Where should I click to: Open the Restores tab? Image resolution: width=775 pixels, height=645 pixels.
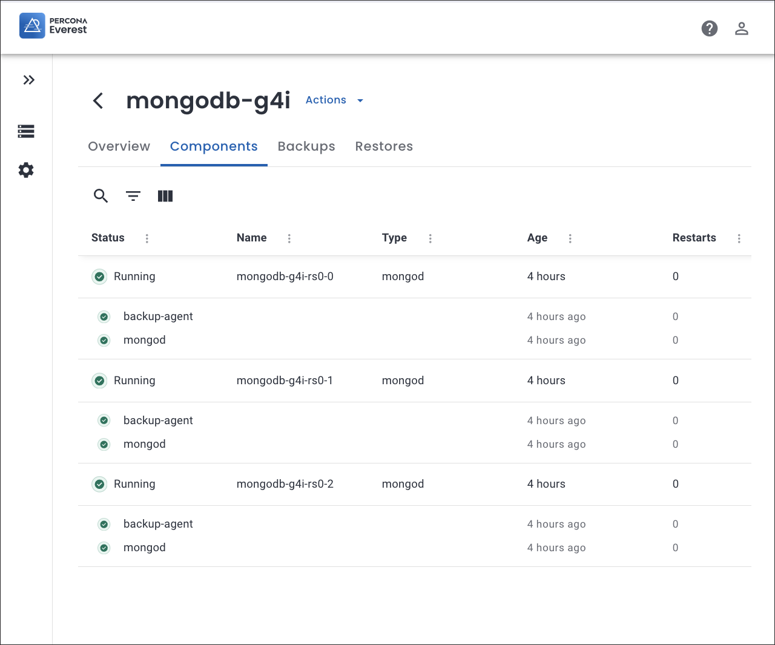(x=384, y=146)
